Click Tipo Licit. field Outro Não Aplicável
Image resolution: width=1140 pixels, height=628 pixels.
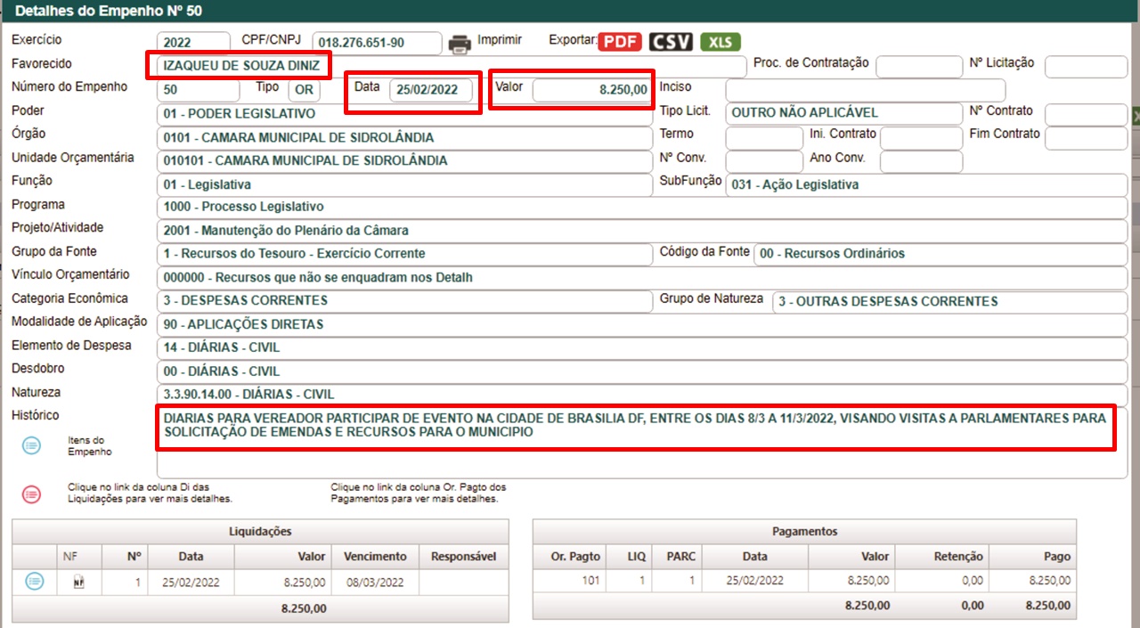point(843,114)
